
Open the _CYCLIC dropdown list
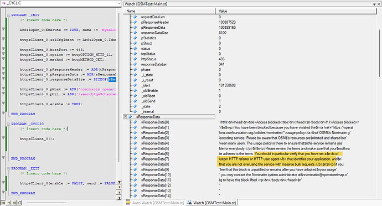(119, 3)
